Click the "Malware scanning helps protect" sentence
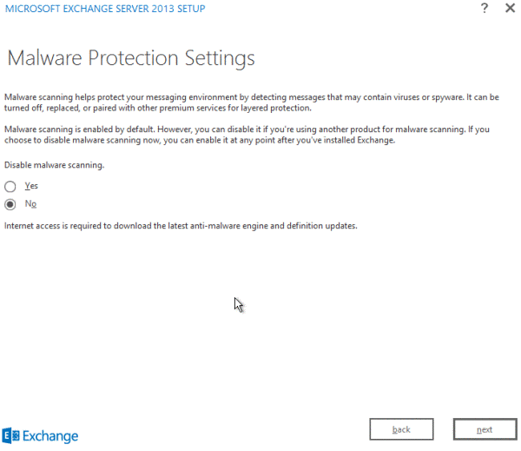 coord(252,97)
